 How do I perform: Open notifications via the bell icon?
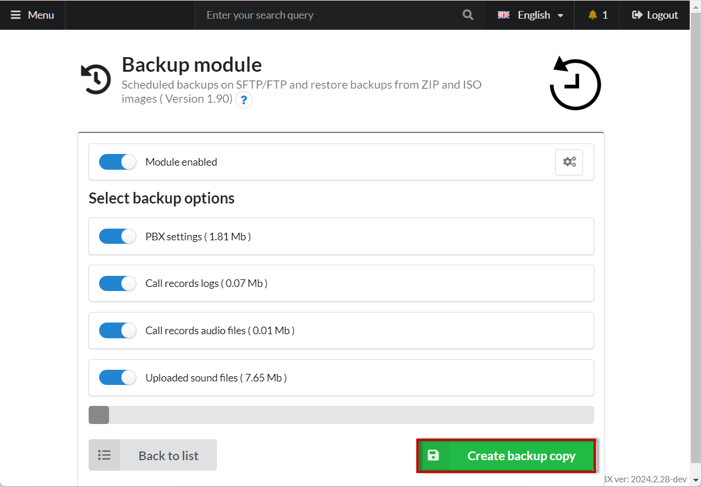593,15
